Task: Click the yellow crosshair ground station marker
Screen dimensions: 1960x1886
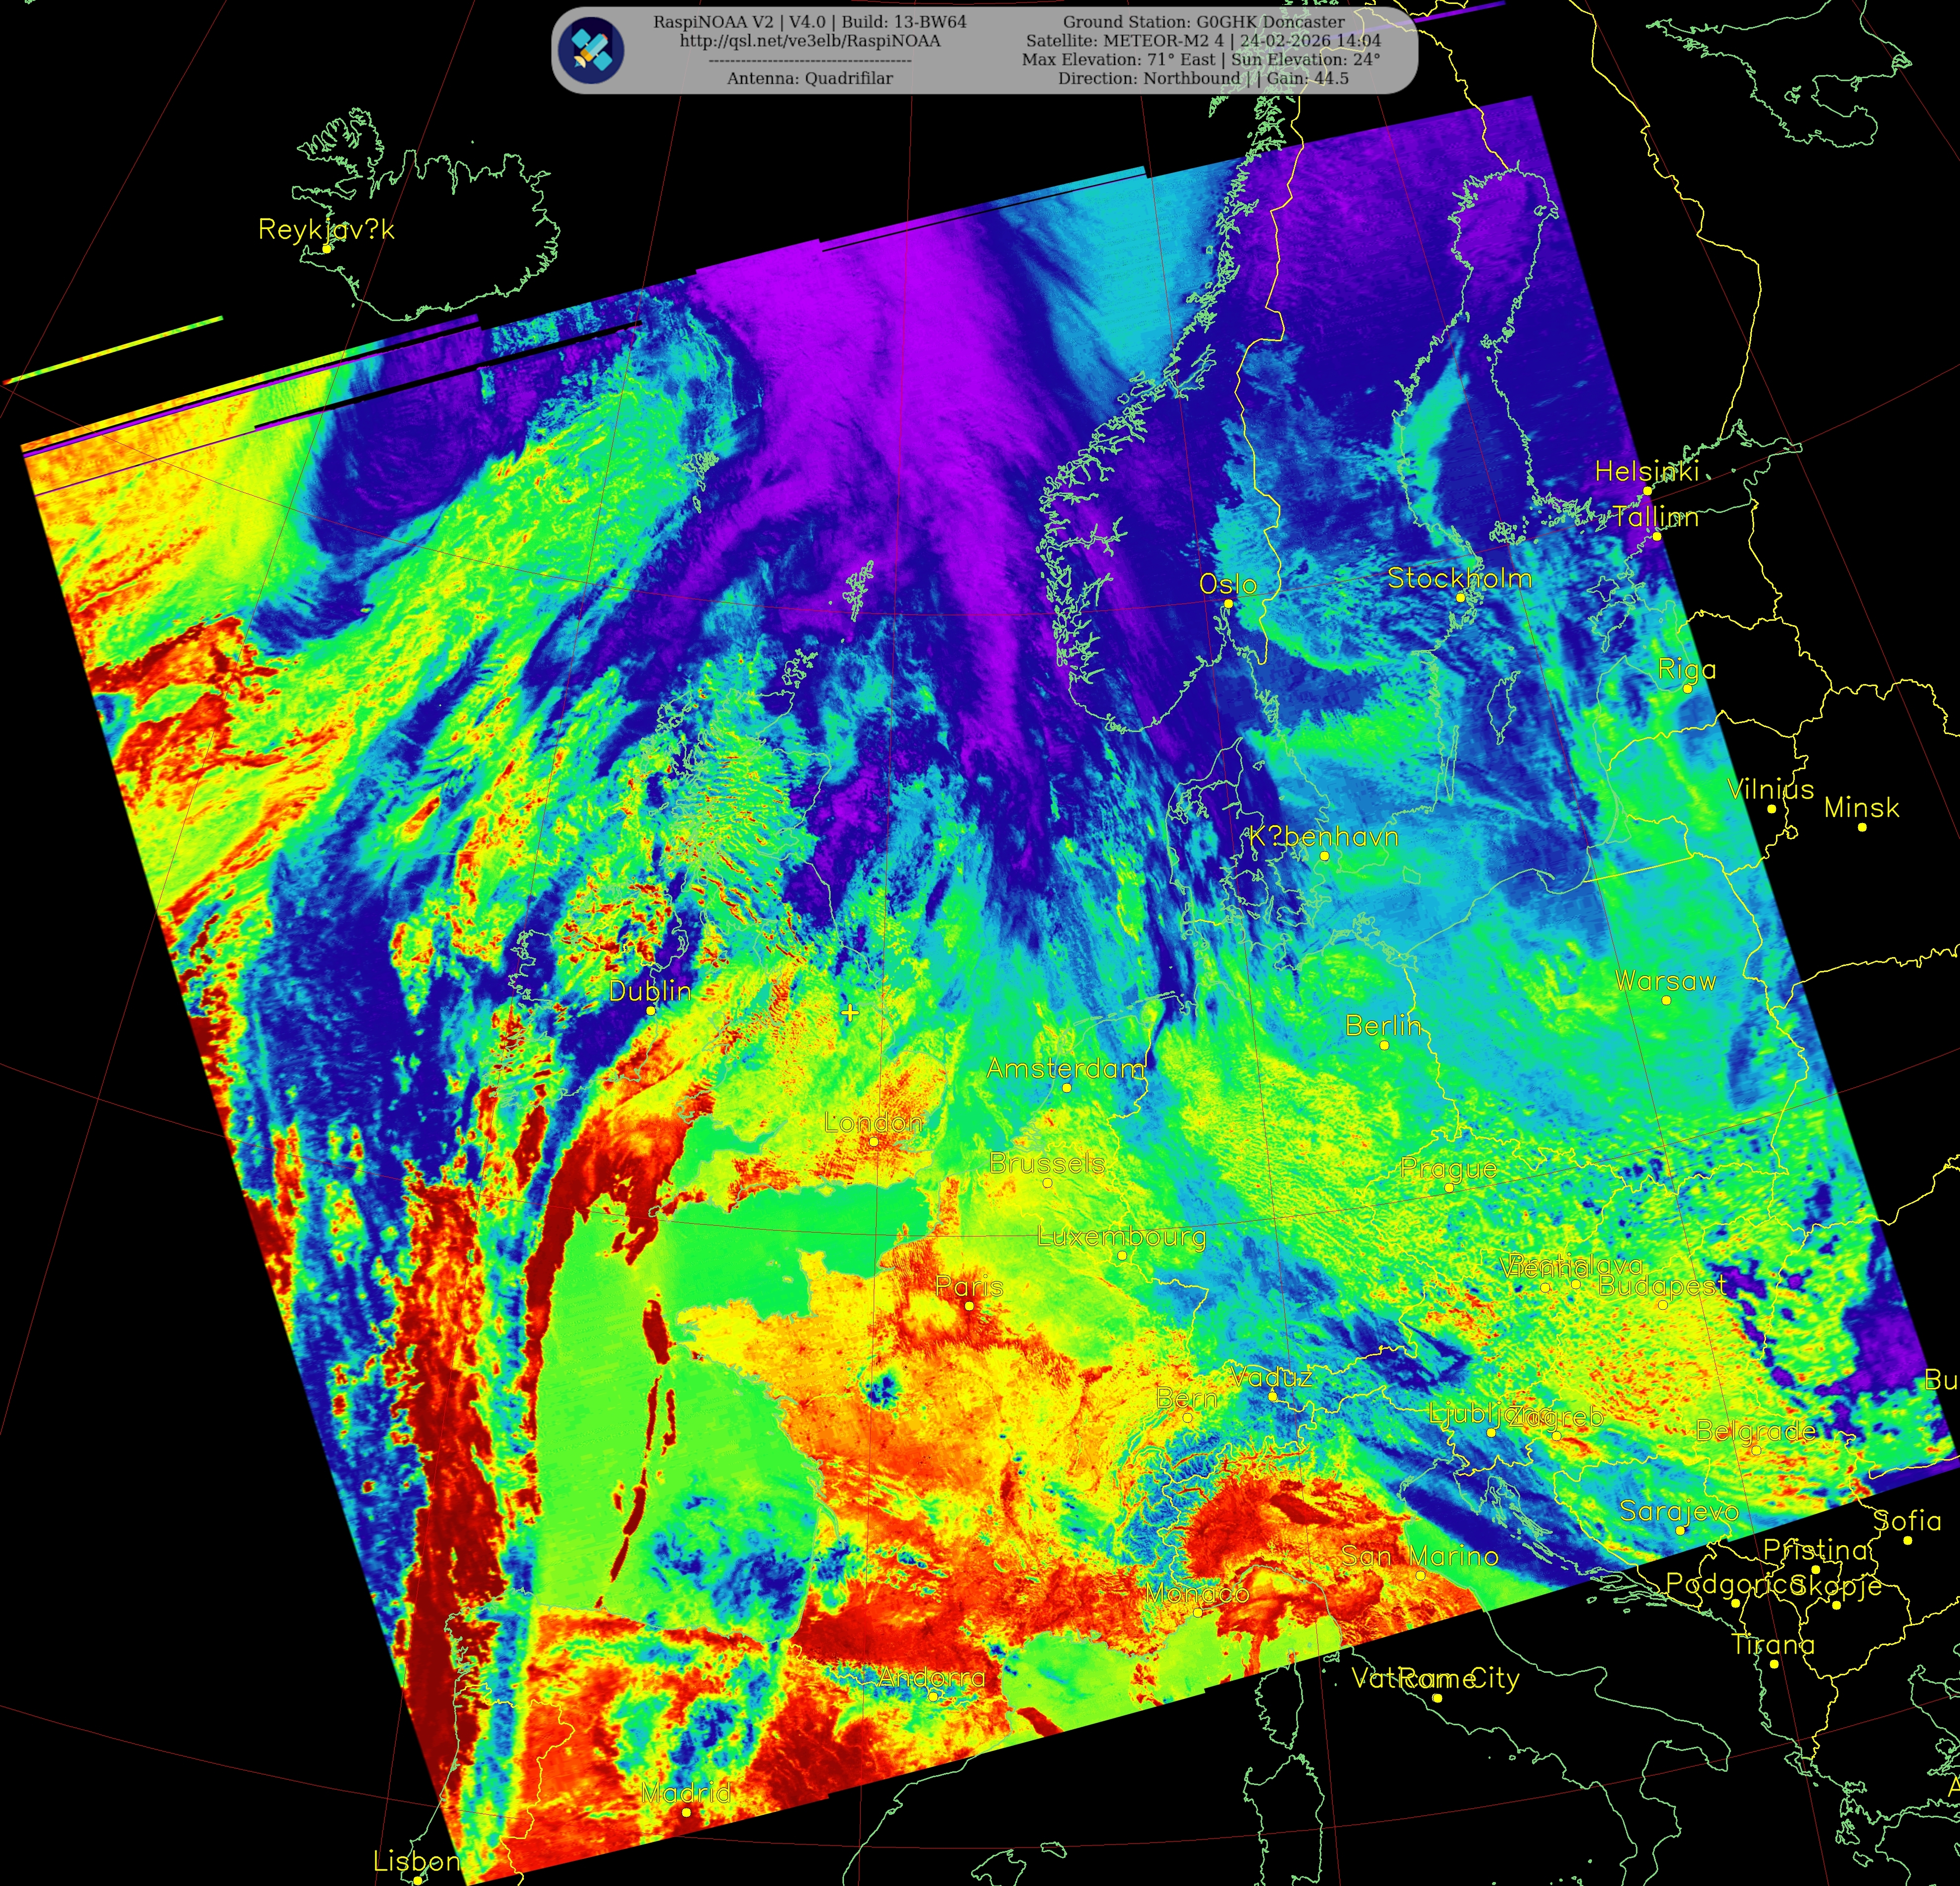Action: tap(850, 1013)
